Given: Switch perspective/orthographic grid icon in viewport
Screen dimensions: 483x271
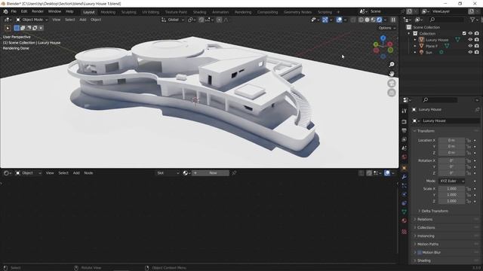Looking at the screenshot, I should (x=392, y=93).
